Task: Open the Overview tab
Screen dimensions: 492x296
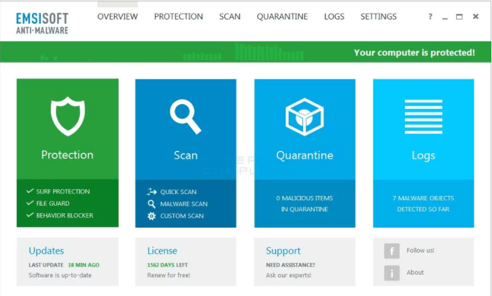Action: tap(117, 16)
